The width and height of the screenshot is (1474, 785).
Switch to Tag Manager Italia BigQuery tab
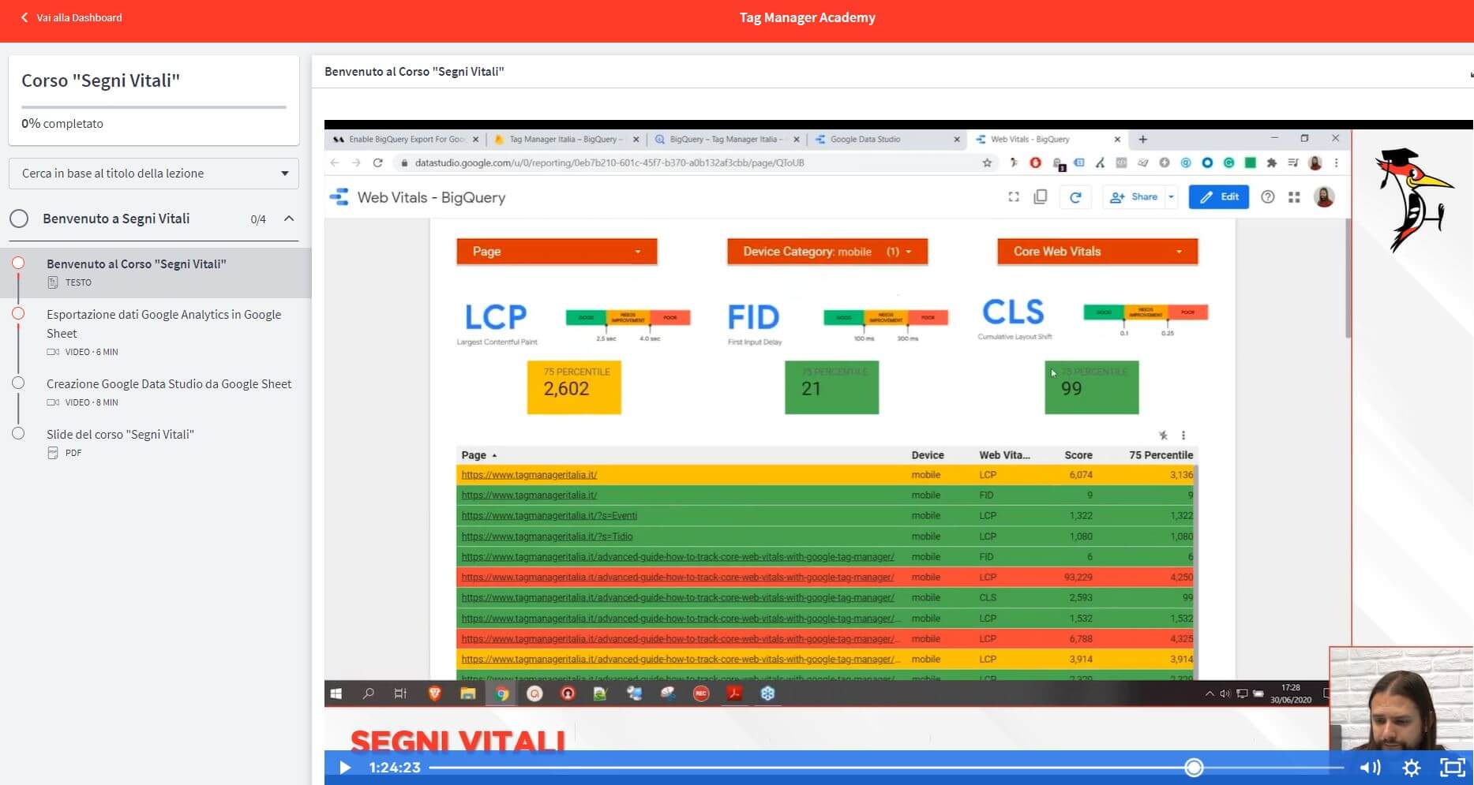coord(565,139)
